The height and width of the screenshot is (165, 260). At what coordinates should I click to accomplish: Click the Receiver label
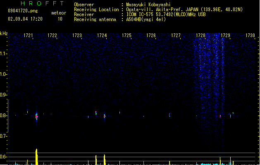84,14
